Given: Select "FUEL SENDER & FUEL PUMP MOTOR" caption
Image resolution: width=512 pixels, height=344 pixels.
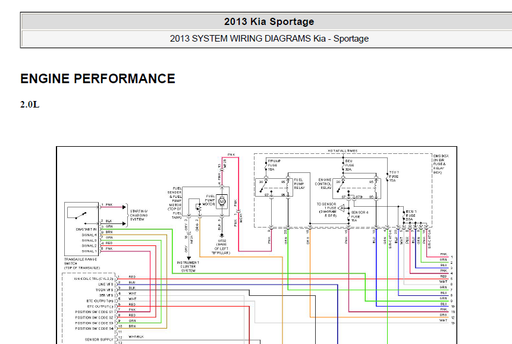Looking at the screenshot, I should coord(175,203).
